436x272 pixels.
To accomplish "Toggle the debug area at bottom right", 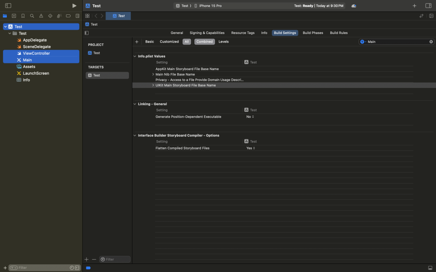I will tap(430, 268).
